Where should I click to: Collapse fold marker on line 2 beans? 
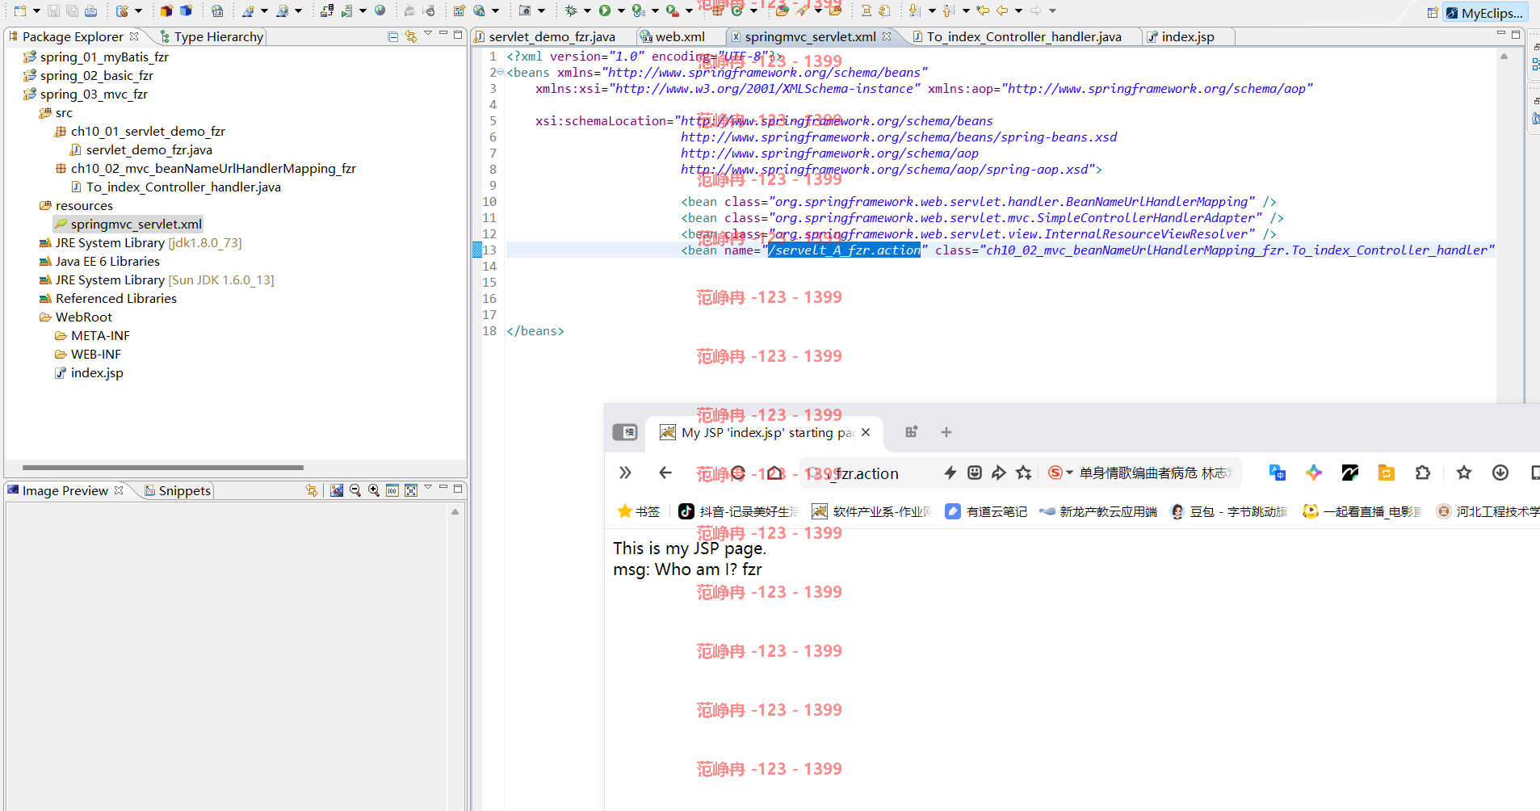coord(501,73)
